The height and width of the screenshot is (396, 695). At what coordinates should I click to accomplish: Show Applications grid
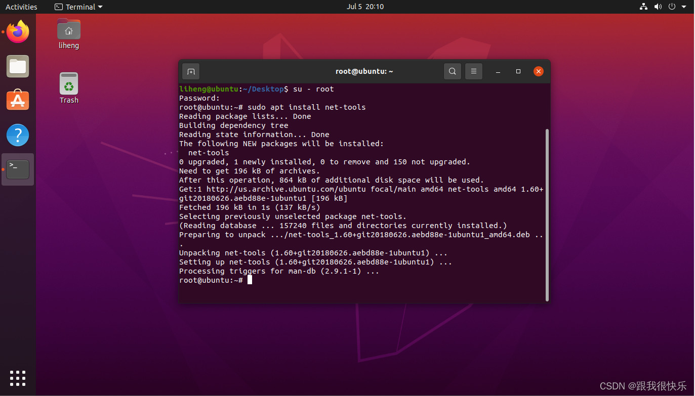[x=18, y=378]
